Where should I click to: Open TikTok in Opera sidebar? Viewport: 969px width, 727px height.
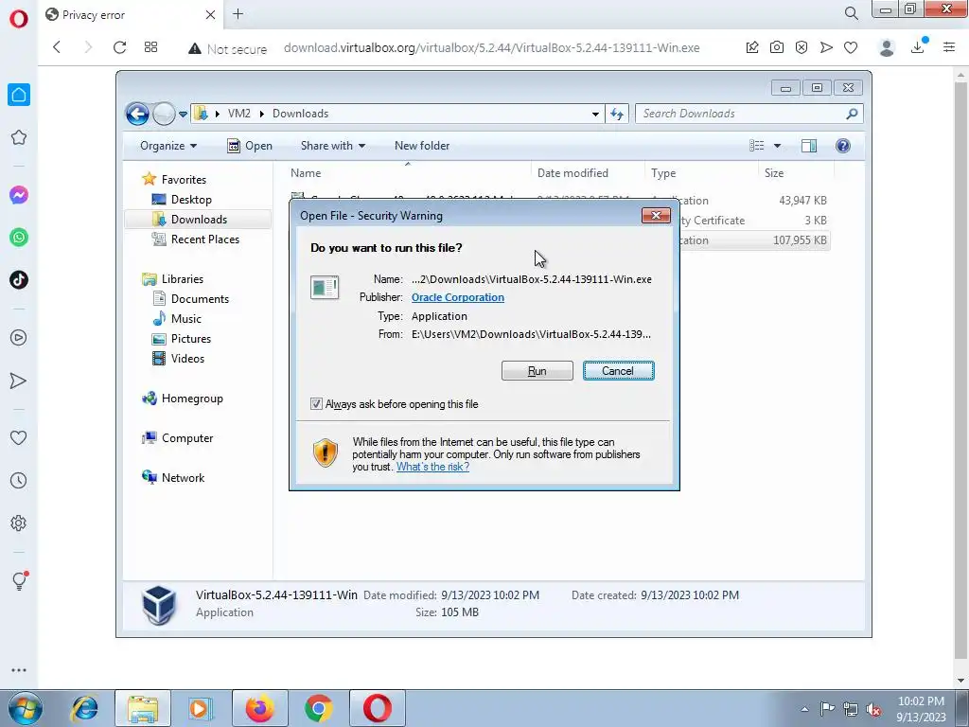[x=19, y=280]
